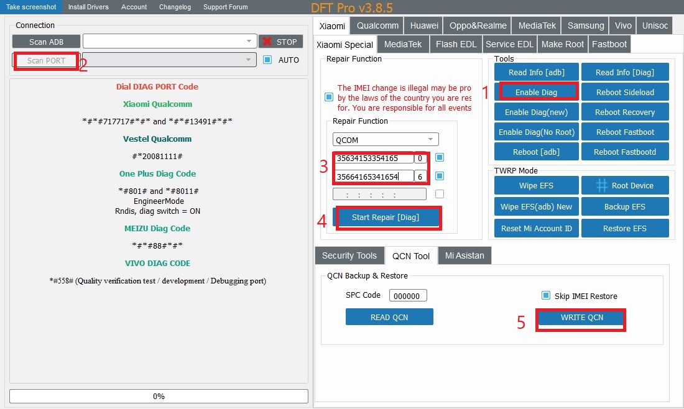Enable the unchecked third address row checkbox
The height and width of the screenshot is (409, 684).
click(x=440, y=194)
